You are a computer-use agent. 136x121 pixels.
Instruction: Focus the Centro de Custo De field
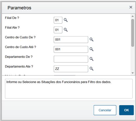[71, 40]
